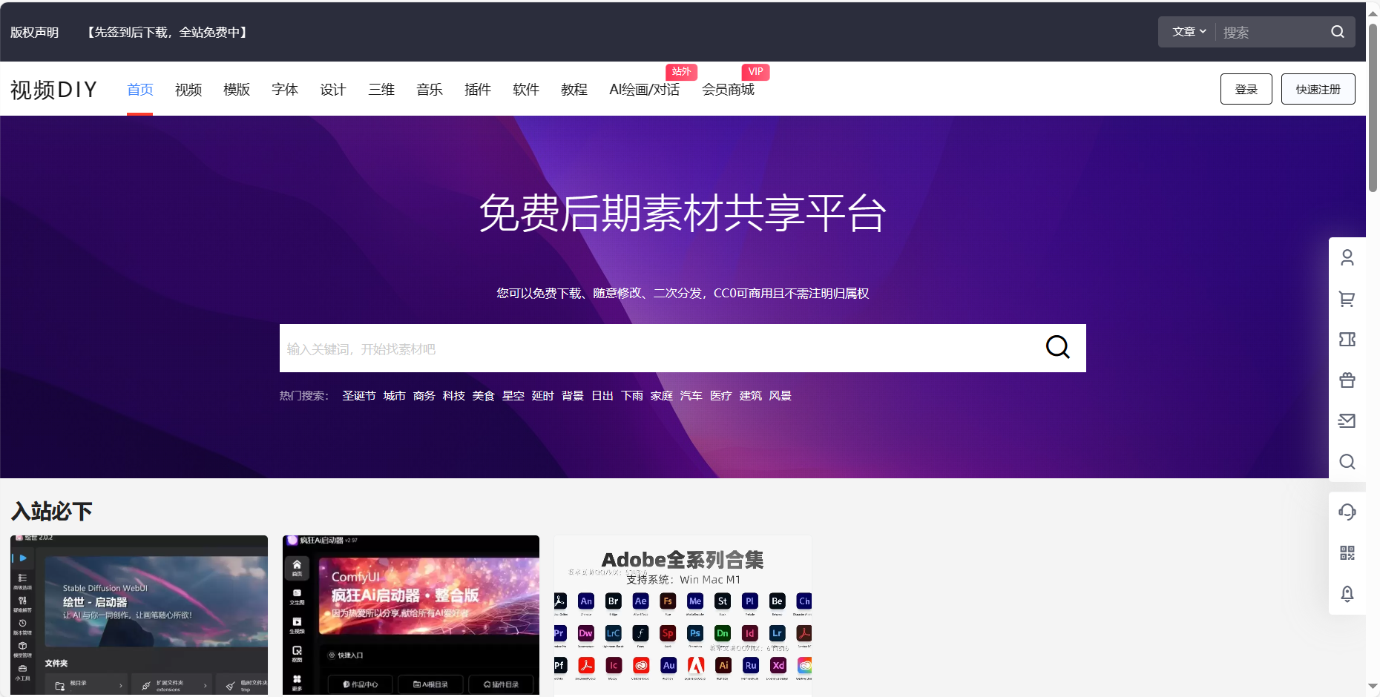Click the customer service headset icon

(x=1347, y=512)
